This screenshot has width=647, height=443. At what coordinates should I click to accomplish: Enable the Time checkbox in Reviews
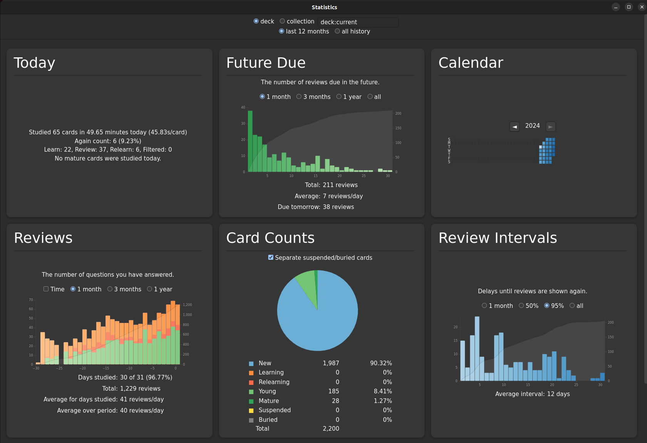tap(46, 289)
